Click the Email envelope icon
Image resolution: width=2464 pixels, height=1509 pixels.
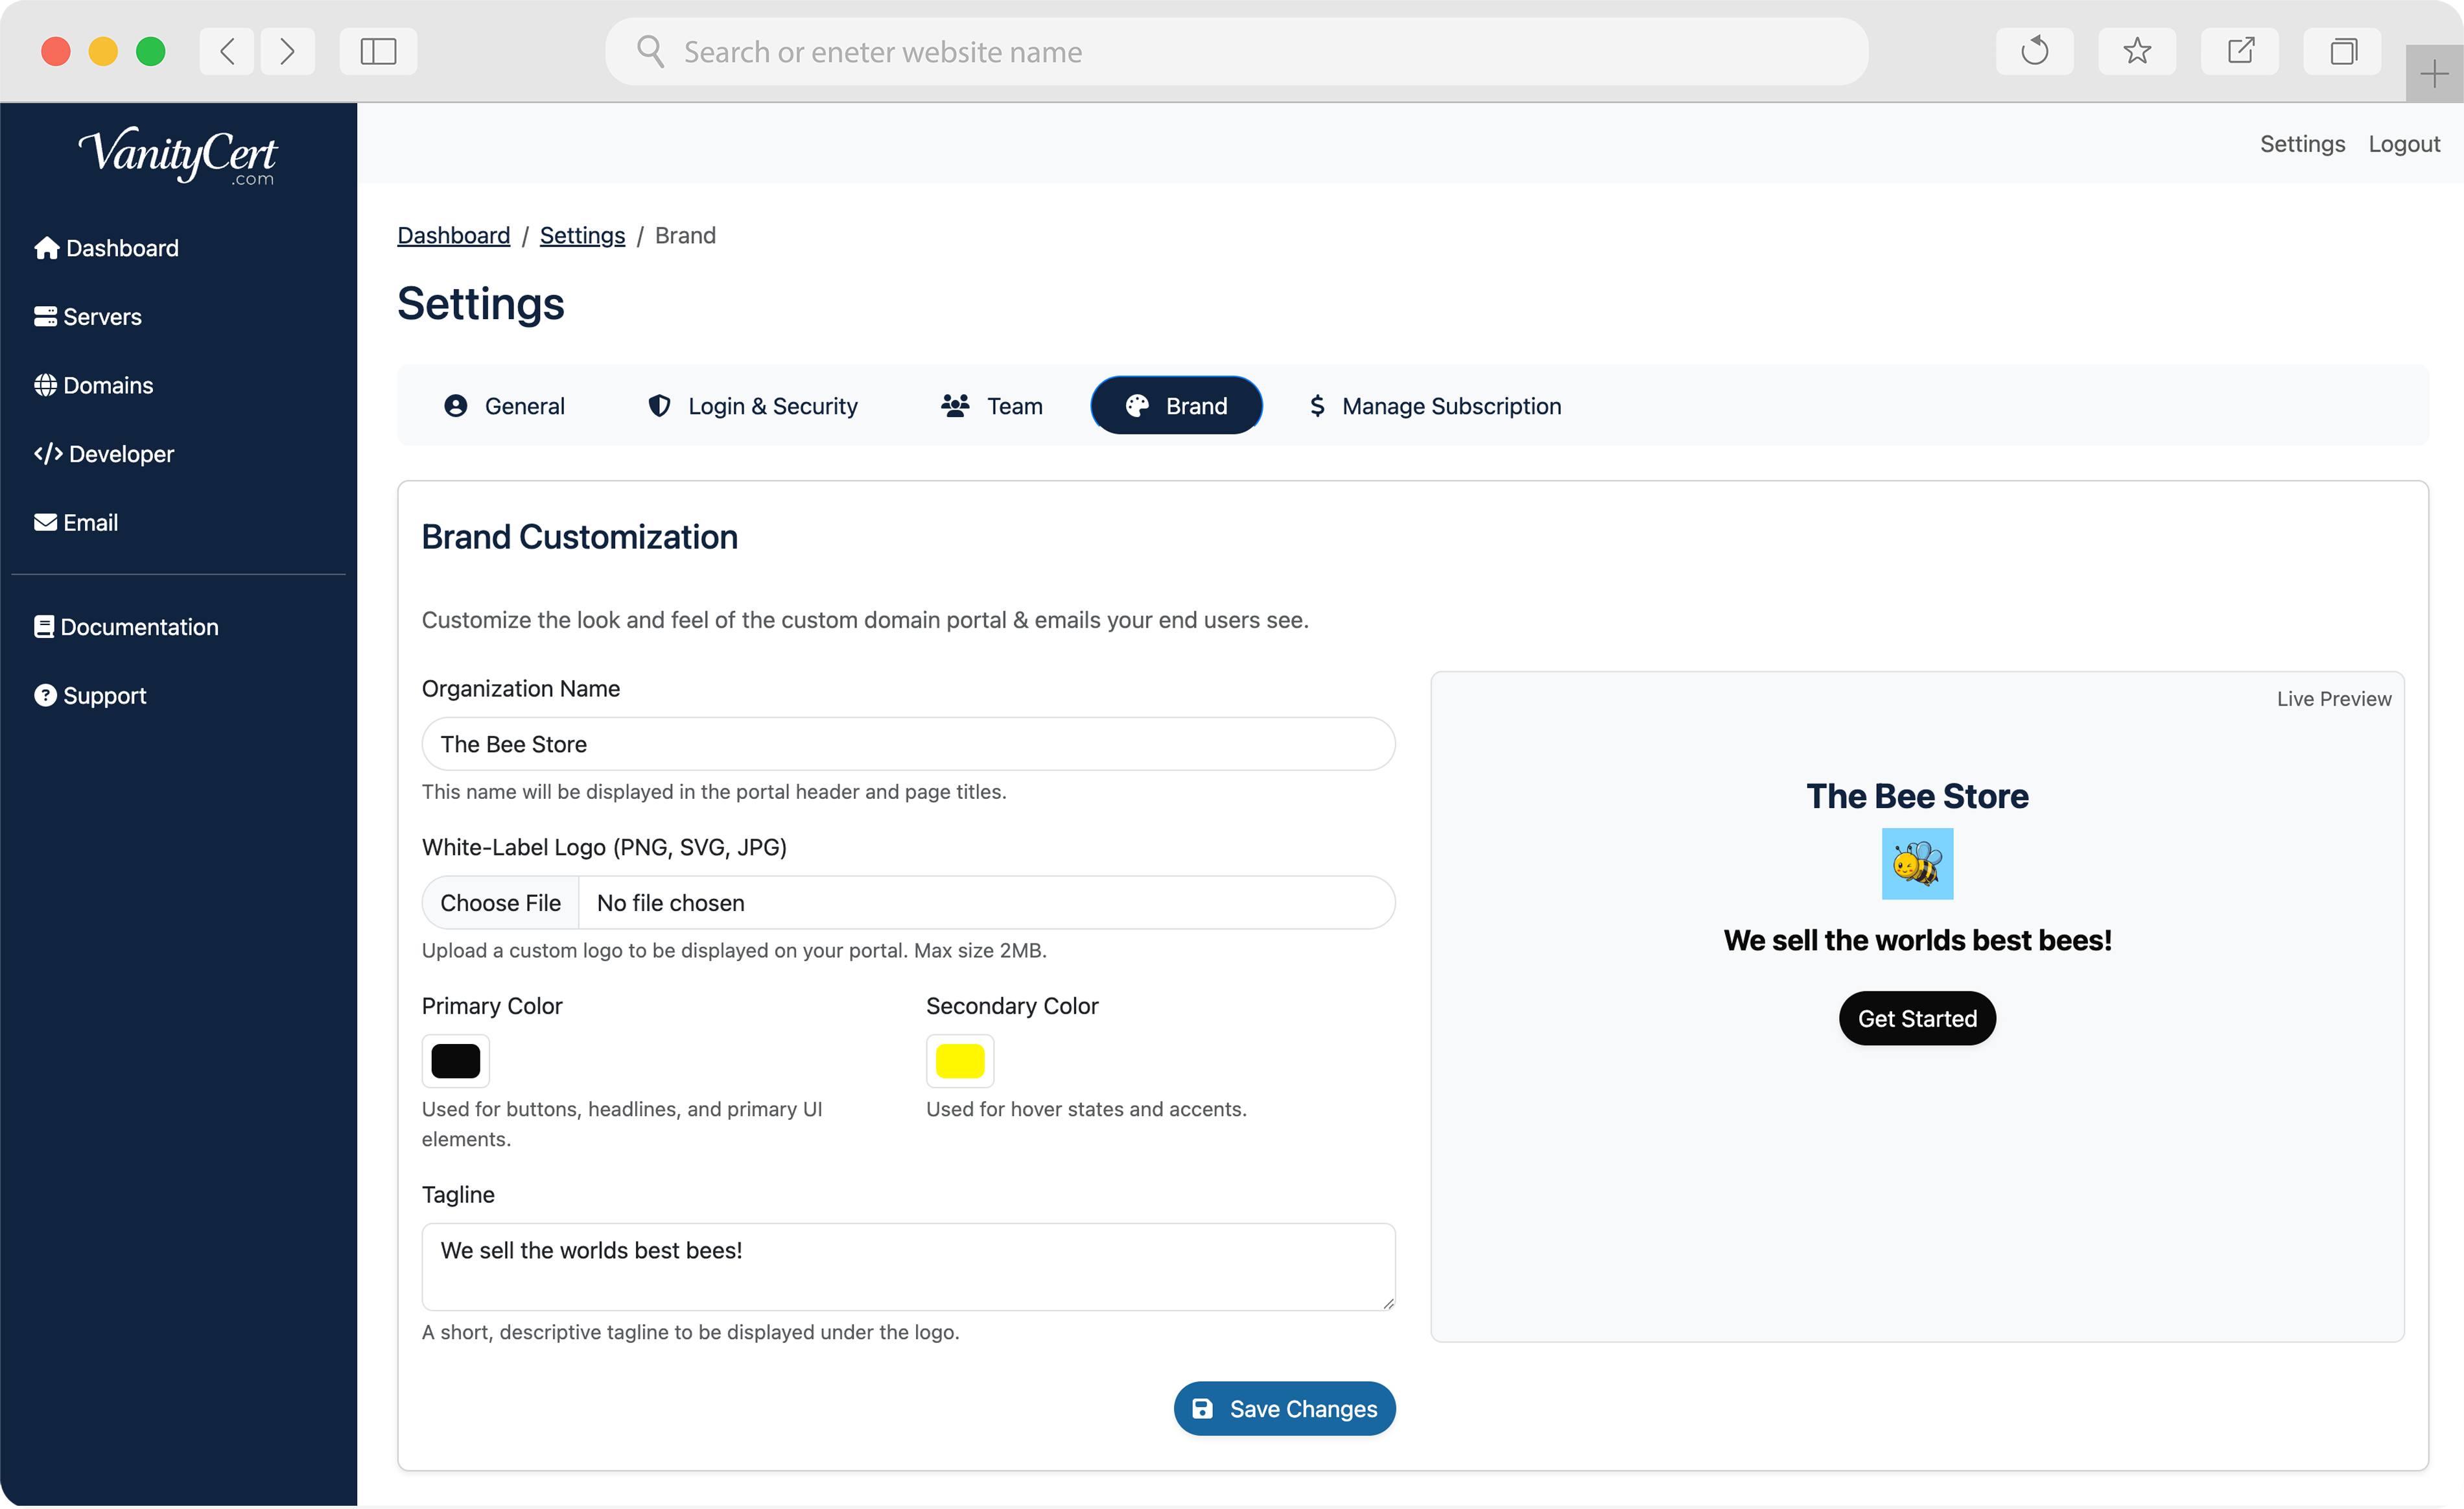click(x=45, y=523)
